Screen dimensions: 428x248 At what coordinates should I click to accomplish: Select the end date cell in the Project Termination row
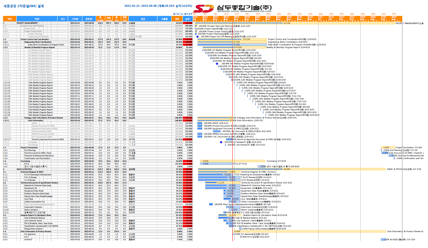tap(89, 148)
